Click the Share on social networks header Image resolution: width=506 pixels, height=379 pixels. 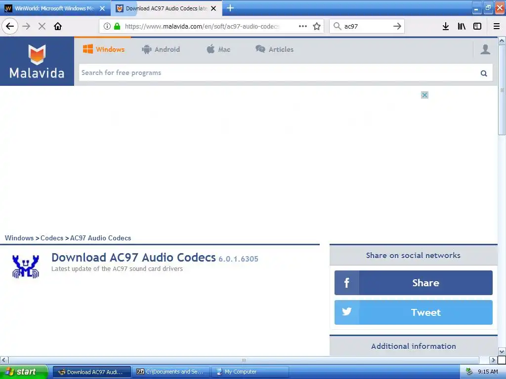click(x=414, y=255)
